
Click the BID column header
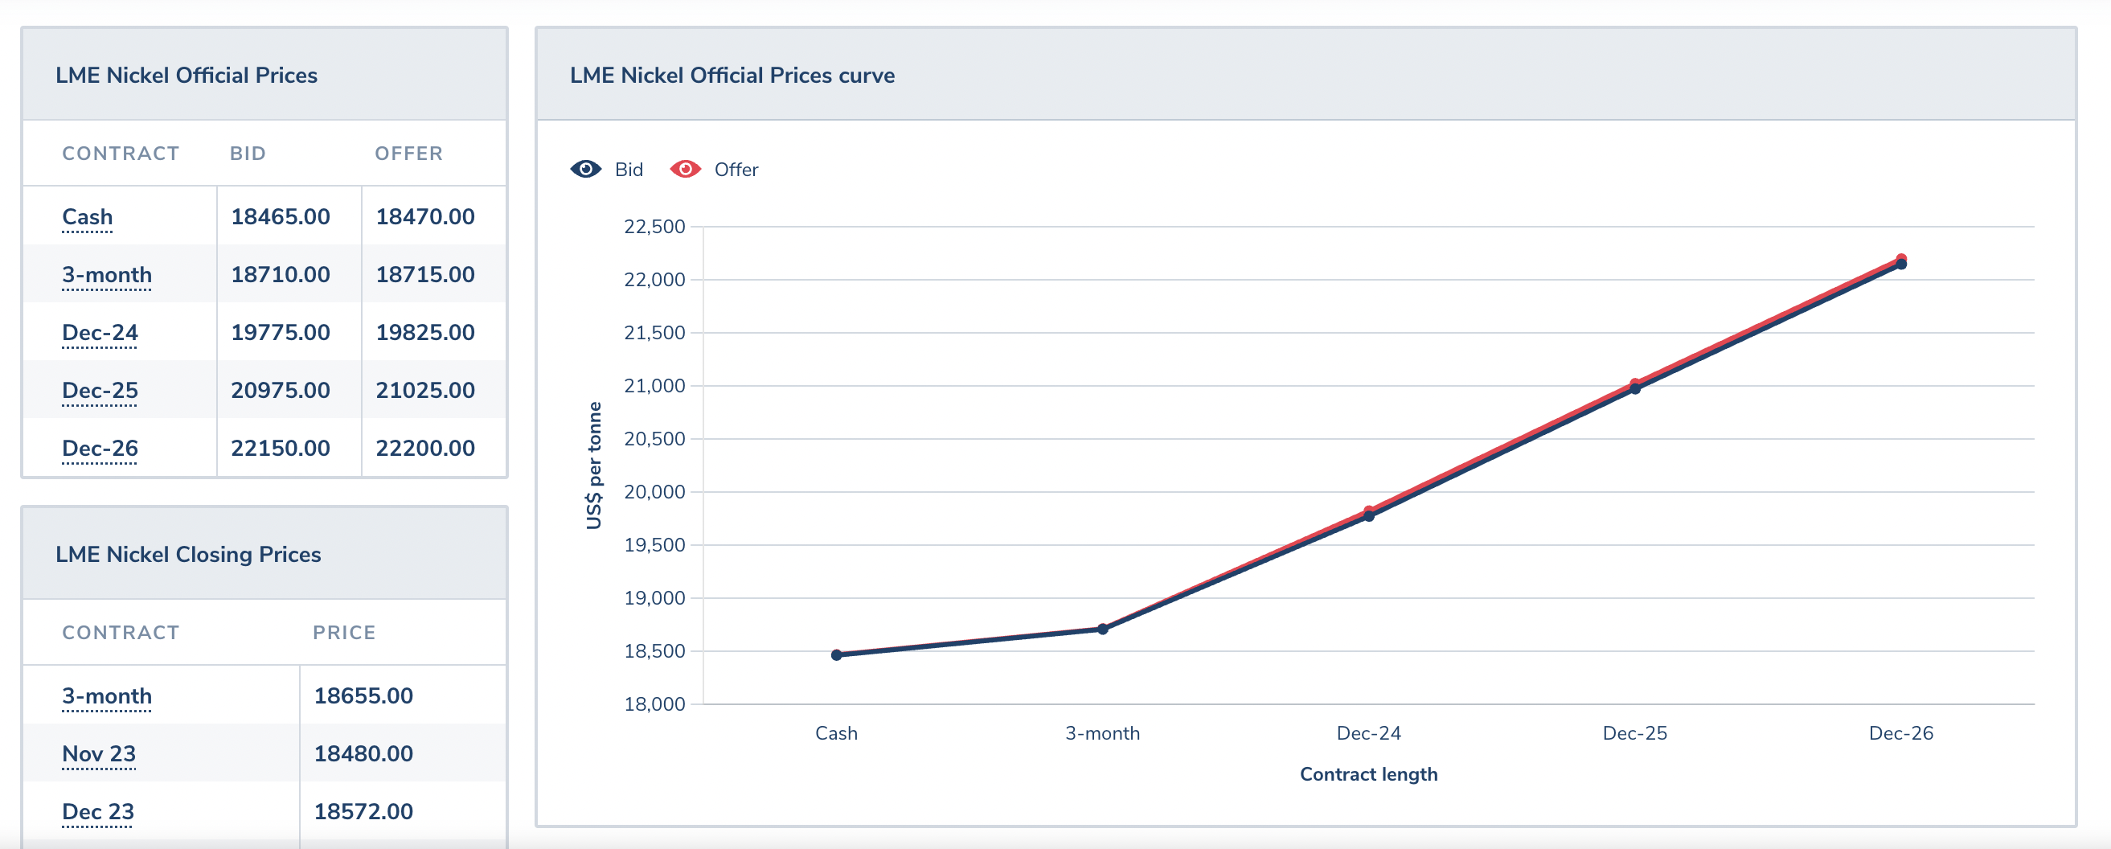(x=248, y=154)
